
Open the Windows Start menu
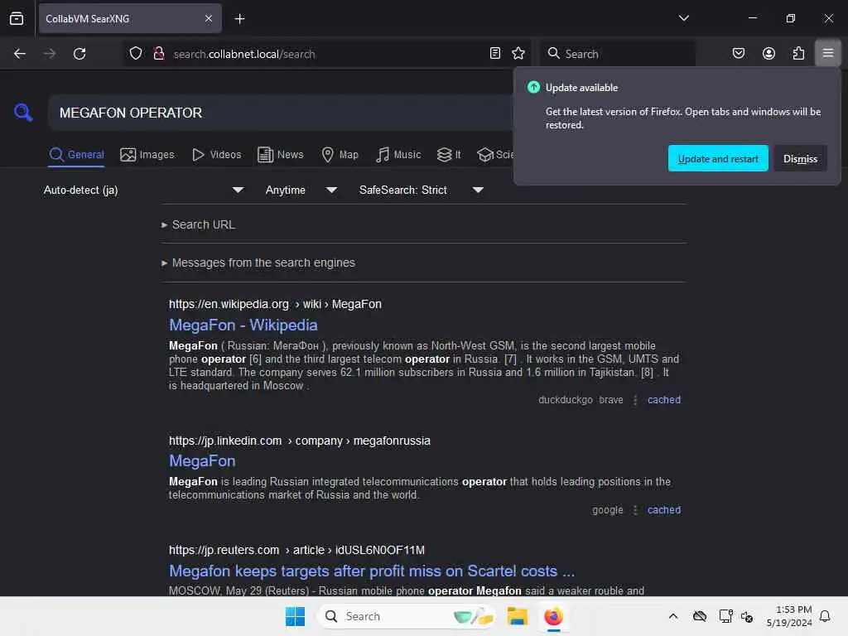(x=296, y=616)
